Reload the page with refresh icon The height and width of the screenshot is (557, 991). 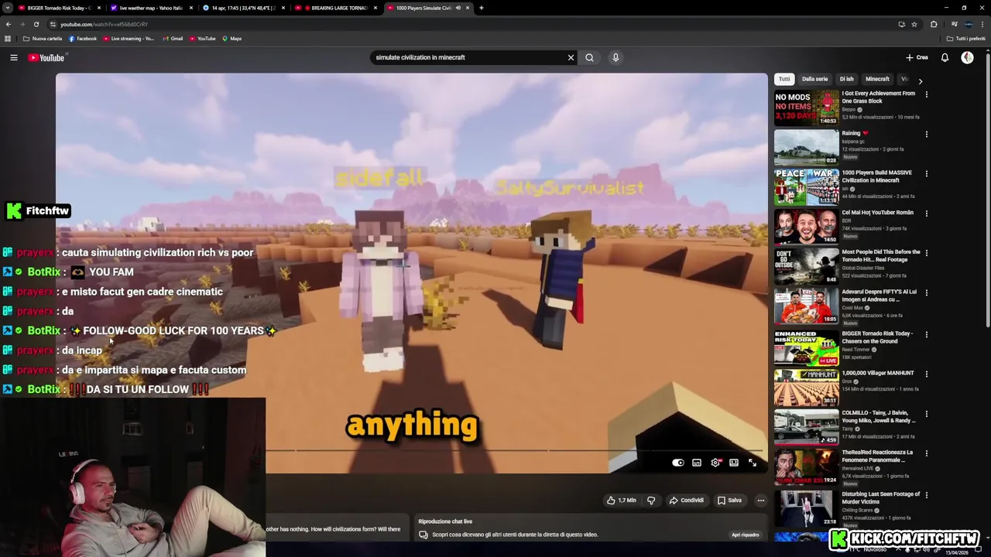(x=36, y=24)
